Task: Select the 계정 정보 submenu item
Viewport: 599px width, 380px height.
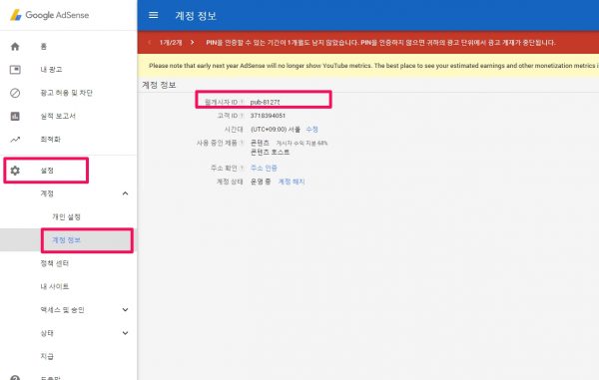Action: click(67, 240)
